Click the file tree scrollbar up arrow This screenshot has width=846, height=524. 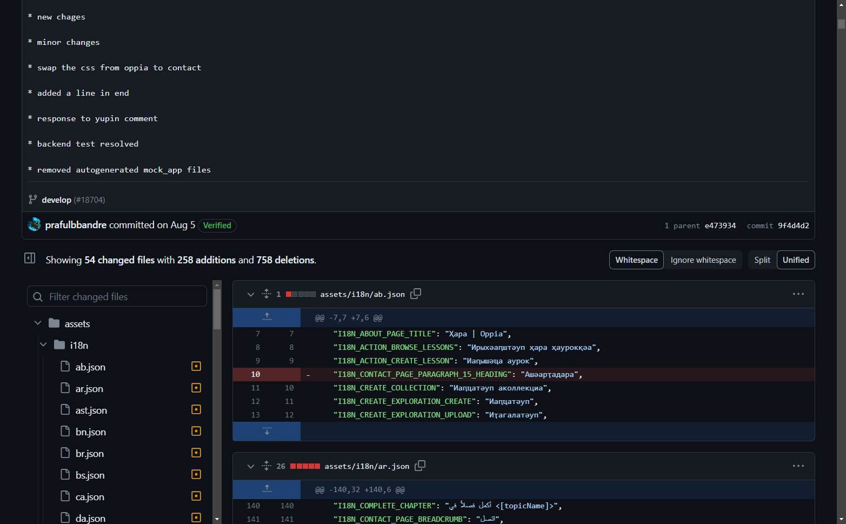pos(217,284)
